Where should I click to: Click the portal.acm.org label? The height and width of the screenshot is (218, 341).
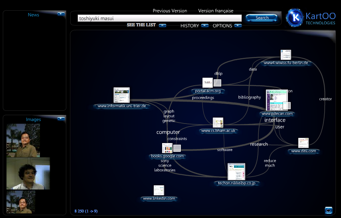pos(208,91)
